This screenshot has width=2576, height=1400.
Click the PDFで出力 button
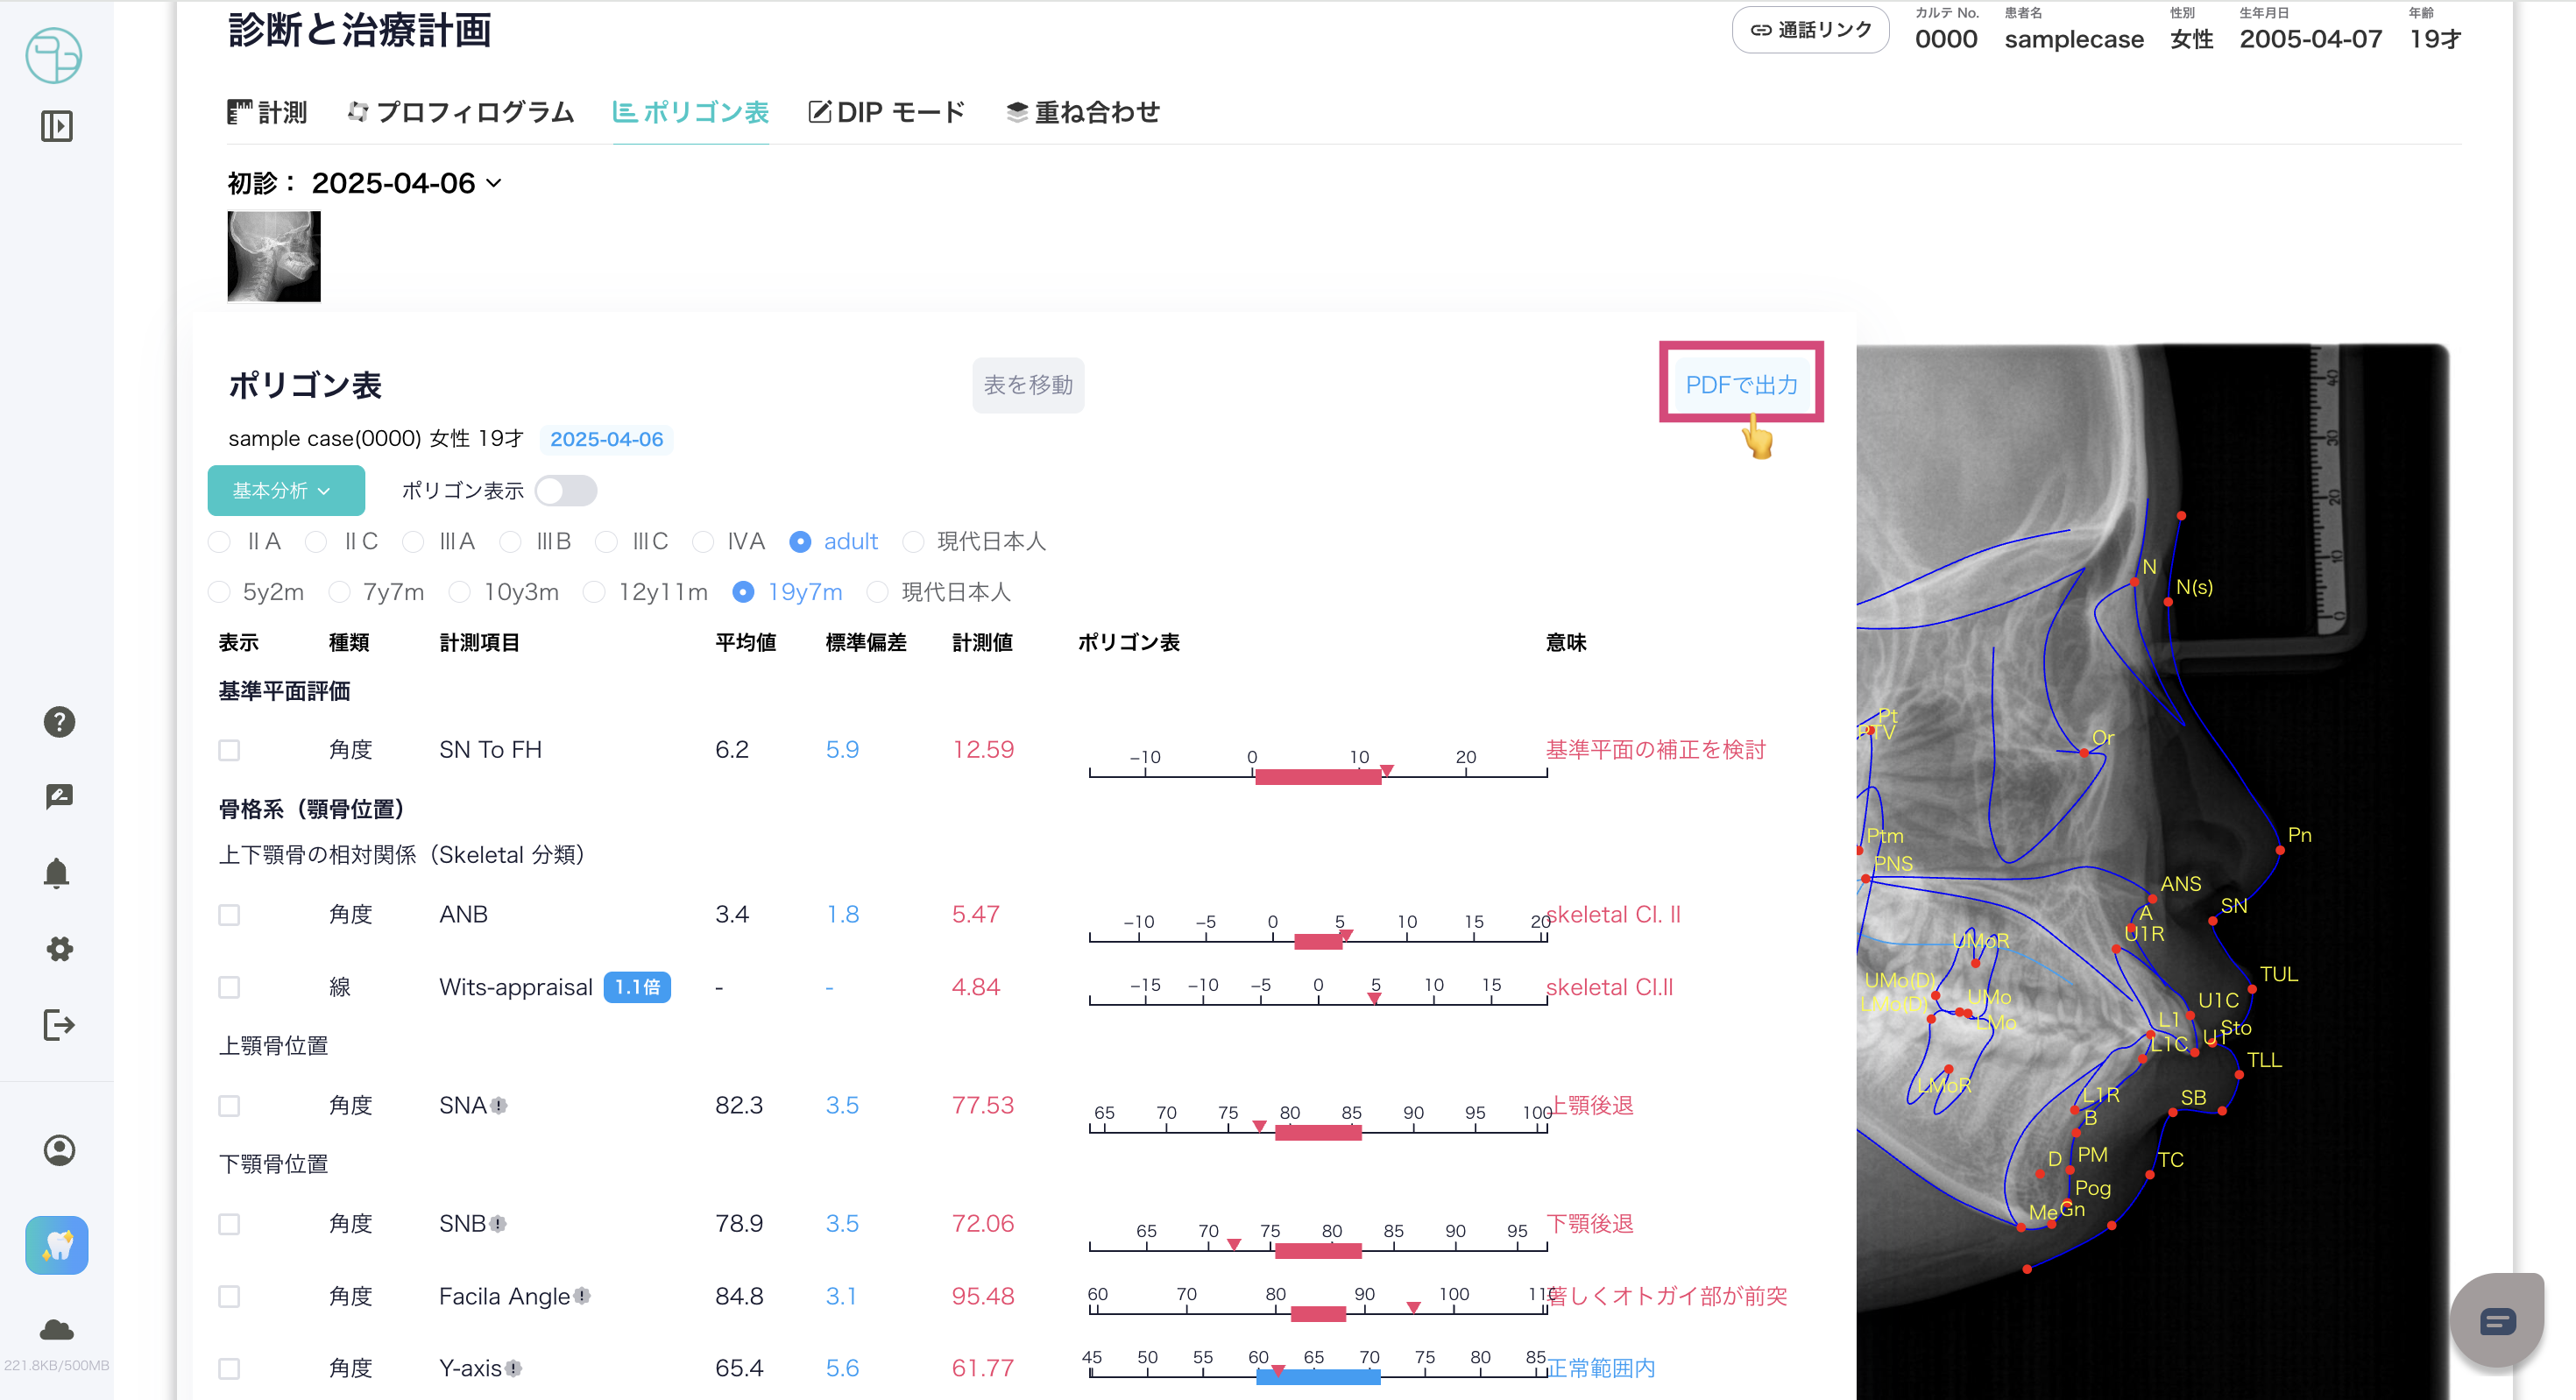point(1740,385)
